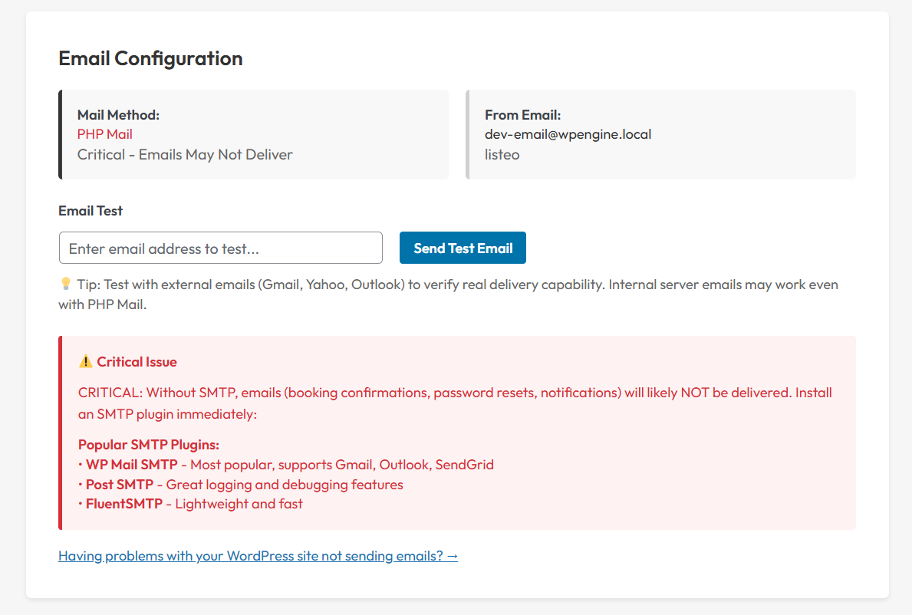Click the Mail Method label
912x615 pixels.
pos(118,115)
